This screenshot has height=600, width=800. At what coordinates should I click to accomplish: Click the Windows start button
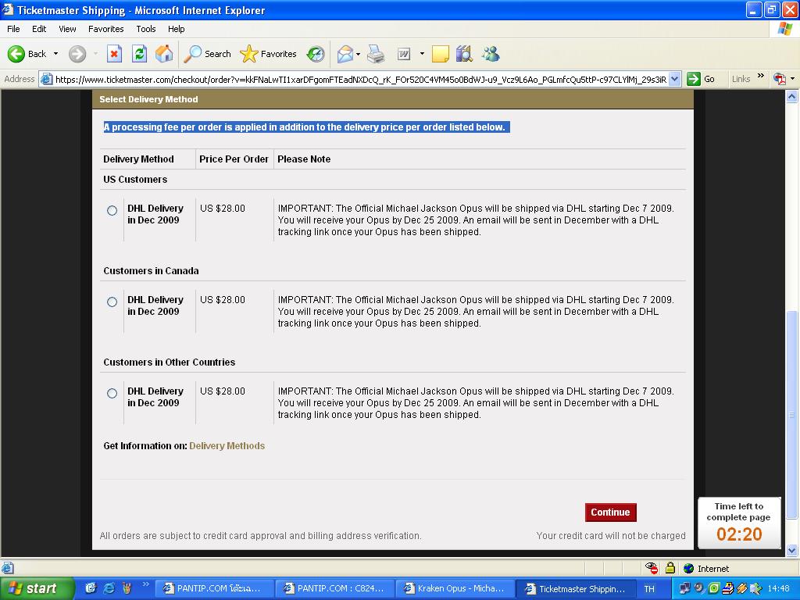click(37, 588)
